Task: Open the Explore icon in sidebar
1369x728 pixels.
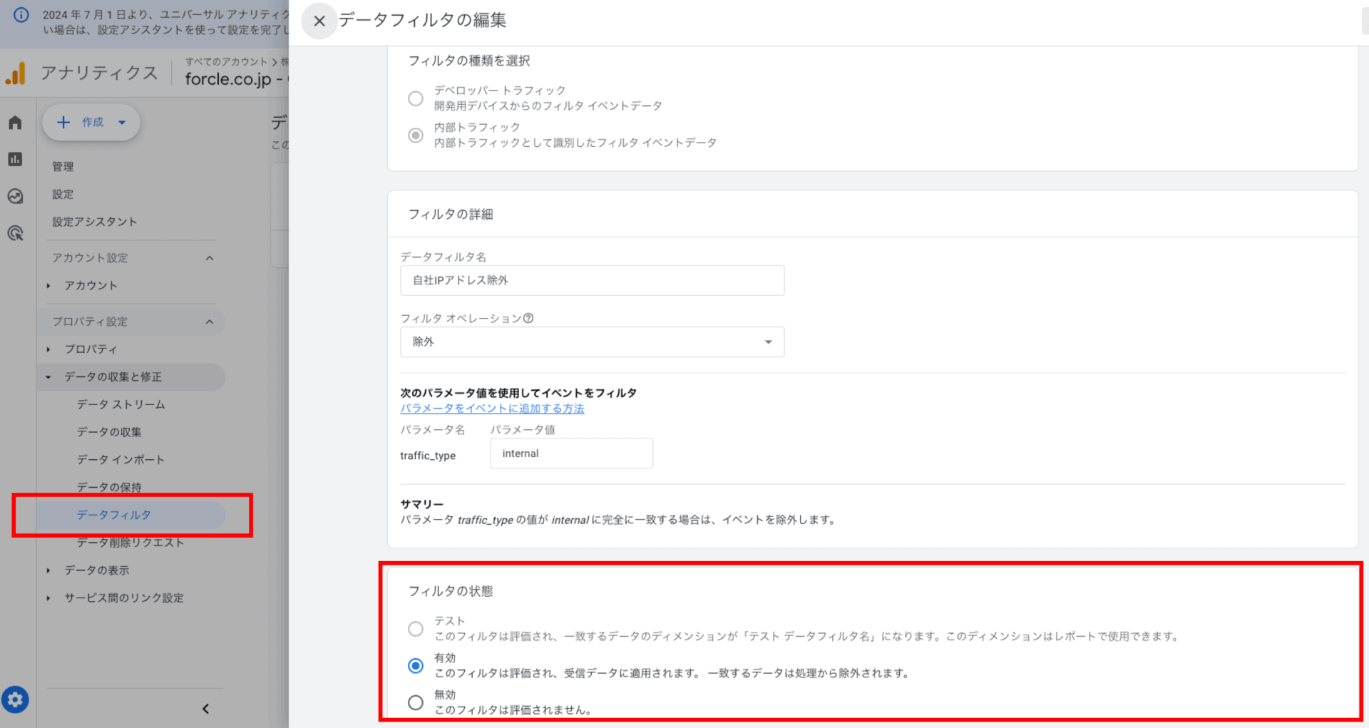Action: pyautogui.click(x=15, y=196)
